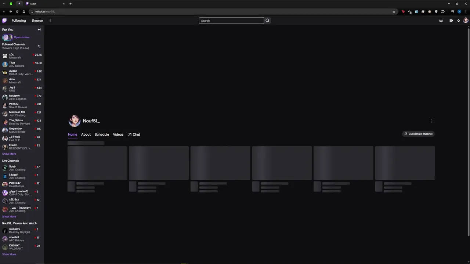Image resolution: width=470 pixels, height=264 pixels.
Task: Switch to the Home channel tab
Action: [72, 135]
